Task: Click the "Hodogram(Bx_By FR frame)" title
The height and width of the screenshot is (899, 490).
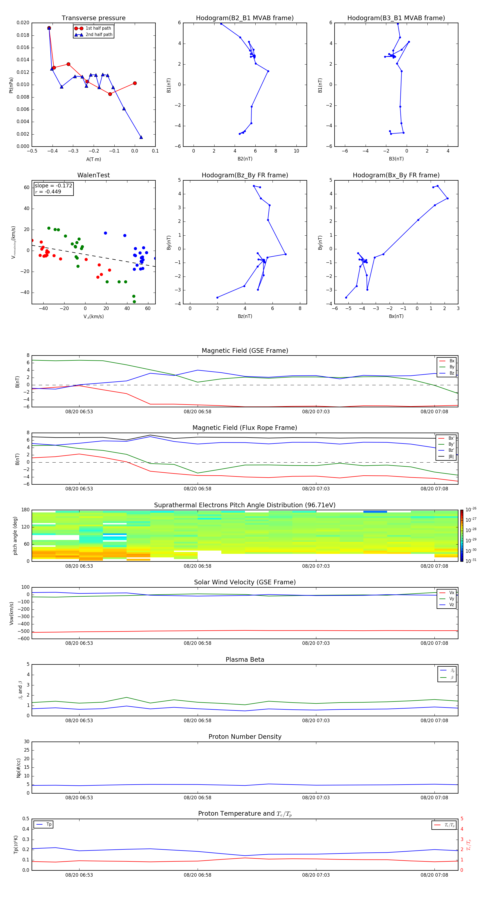Action: [x=396, y=175]
